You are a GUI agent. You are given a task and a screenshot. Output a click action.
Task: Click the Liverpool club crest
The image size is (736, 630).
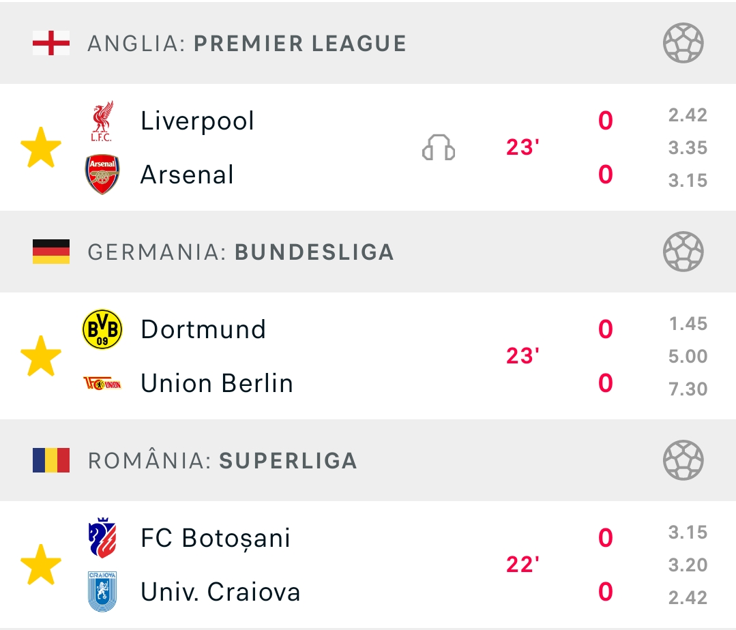pos(102,121)
